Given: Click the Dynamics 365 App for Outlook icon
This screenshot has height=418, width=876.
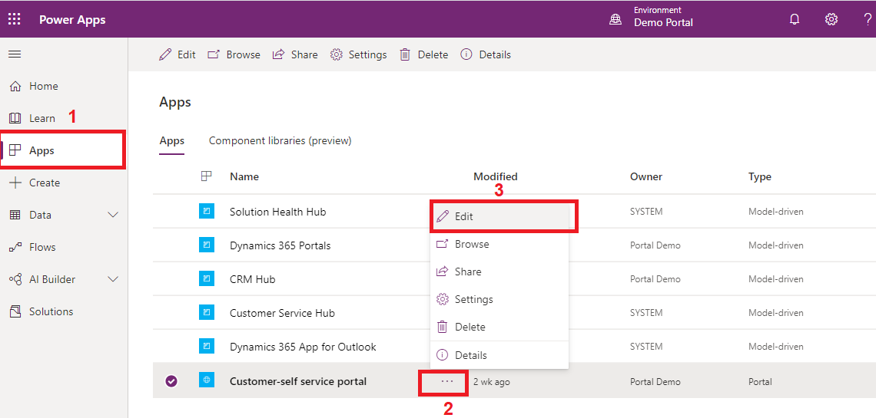Looking at the screenshot, I should [207, 347].
